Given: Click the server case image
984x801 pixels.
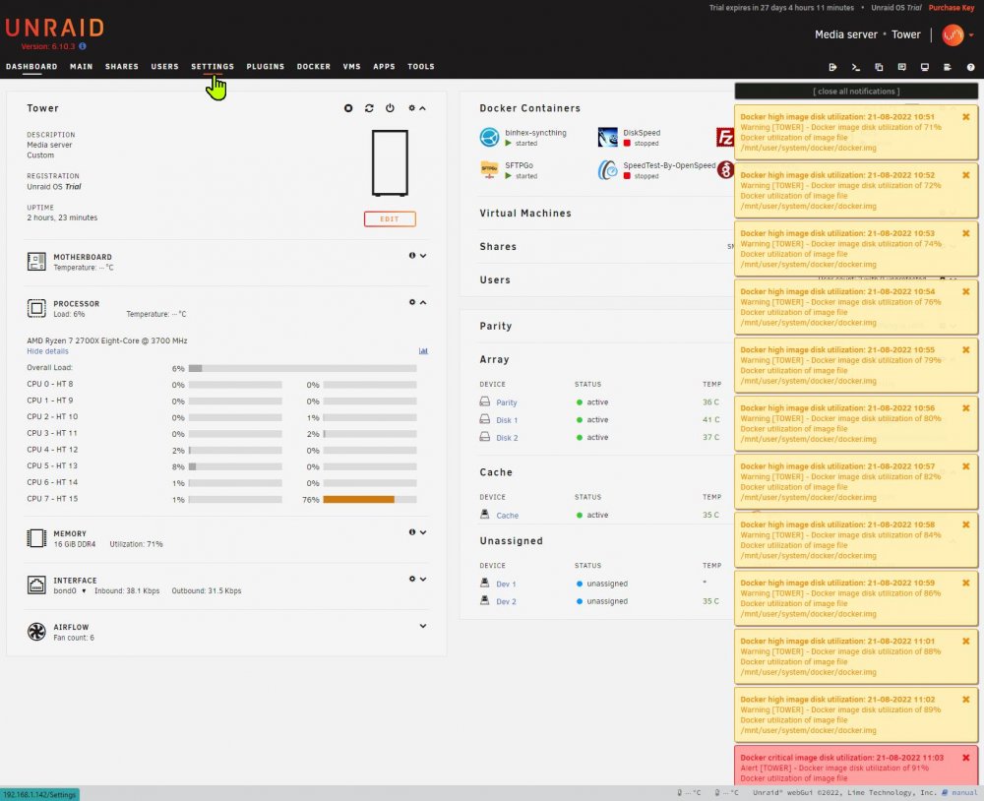Looking at the screenshot, I should pyautogui.click(x=390, y=163).
